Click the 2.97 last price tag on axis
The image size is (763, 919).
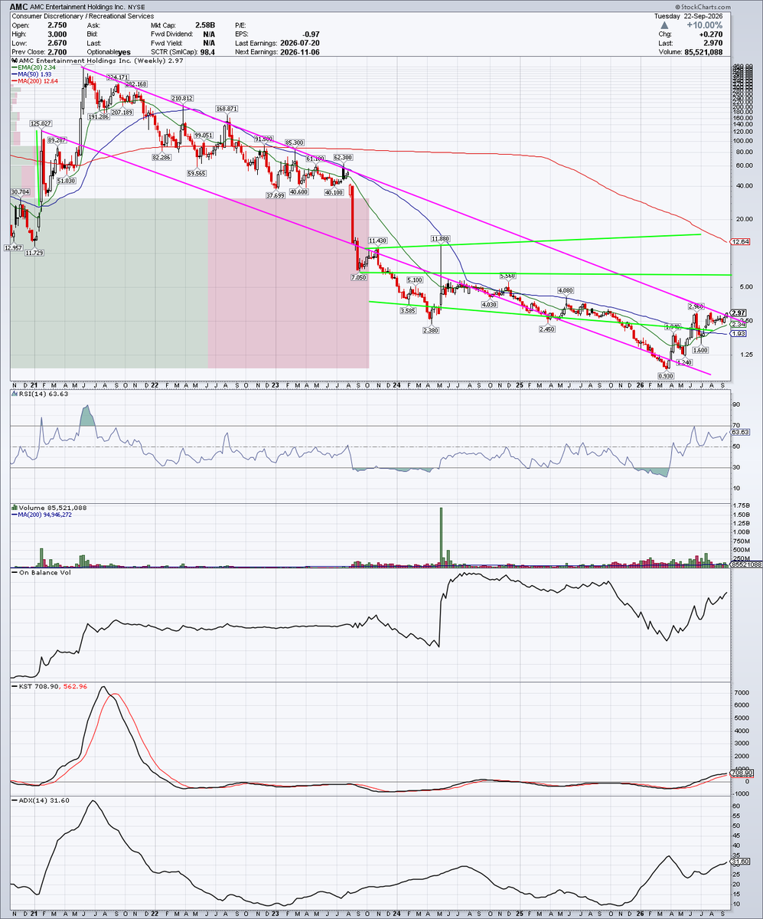click(739, 313)
